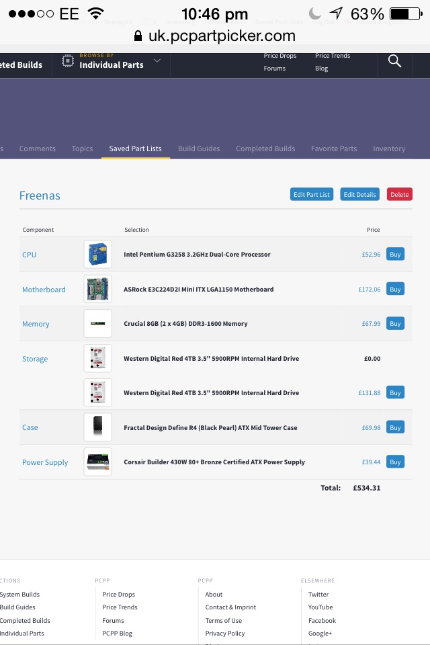Viewport: 430px width, 645px height.
Task: Open the Crucial 8GB DDR3-1600 product name
Action: pos(185,324)
